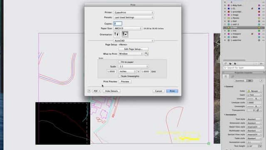Click L-Viewport layer freeze icon
The image size is (266, 150).
coord(252,34)
